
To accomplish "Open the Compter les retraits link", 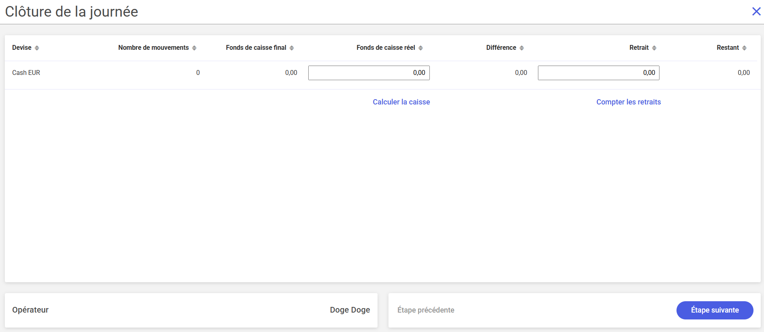I will [628, 102].
